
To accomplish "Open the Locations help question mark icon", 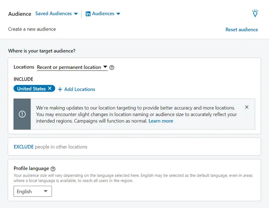I will click(x=112, y=68).
